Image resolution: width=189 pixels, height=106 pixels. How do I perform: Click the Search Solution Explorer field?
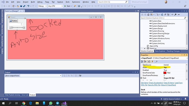[162, 18]
